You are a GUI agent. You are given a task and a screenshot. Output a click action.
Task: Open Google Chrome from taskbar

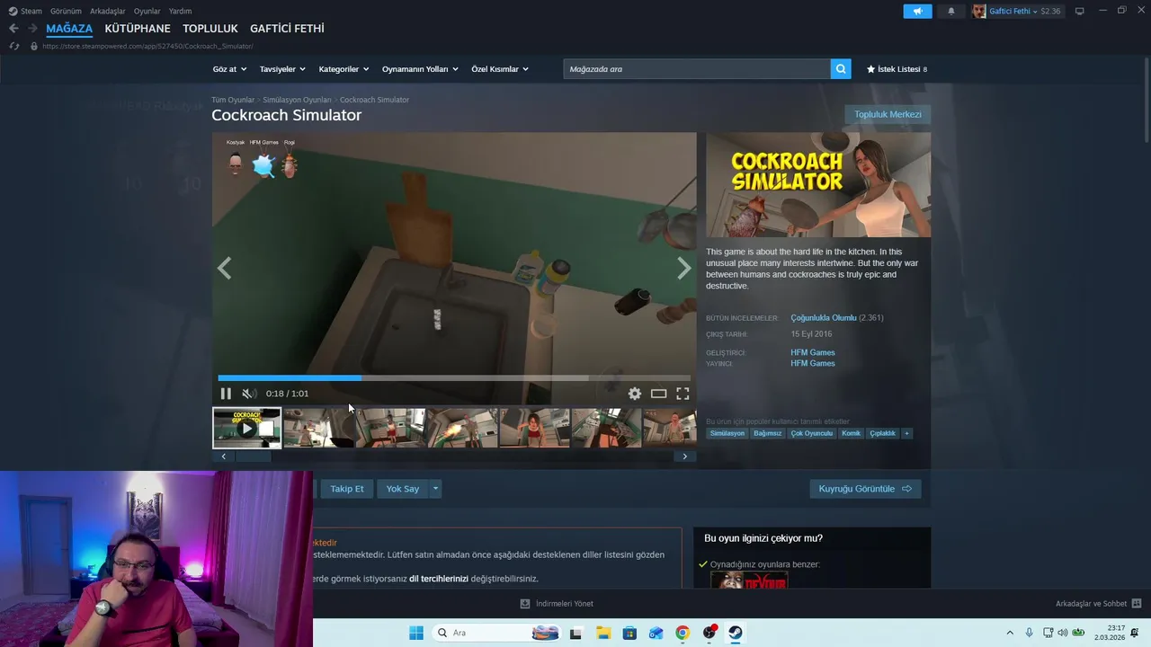(683, 633)
